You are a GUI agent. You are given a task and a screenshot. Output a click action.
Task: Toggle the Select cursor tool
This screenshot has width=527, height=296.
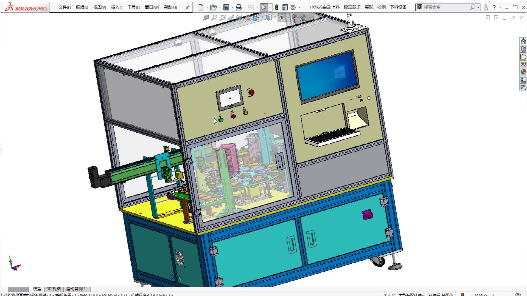click(264, 7)
